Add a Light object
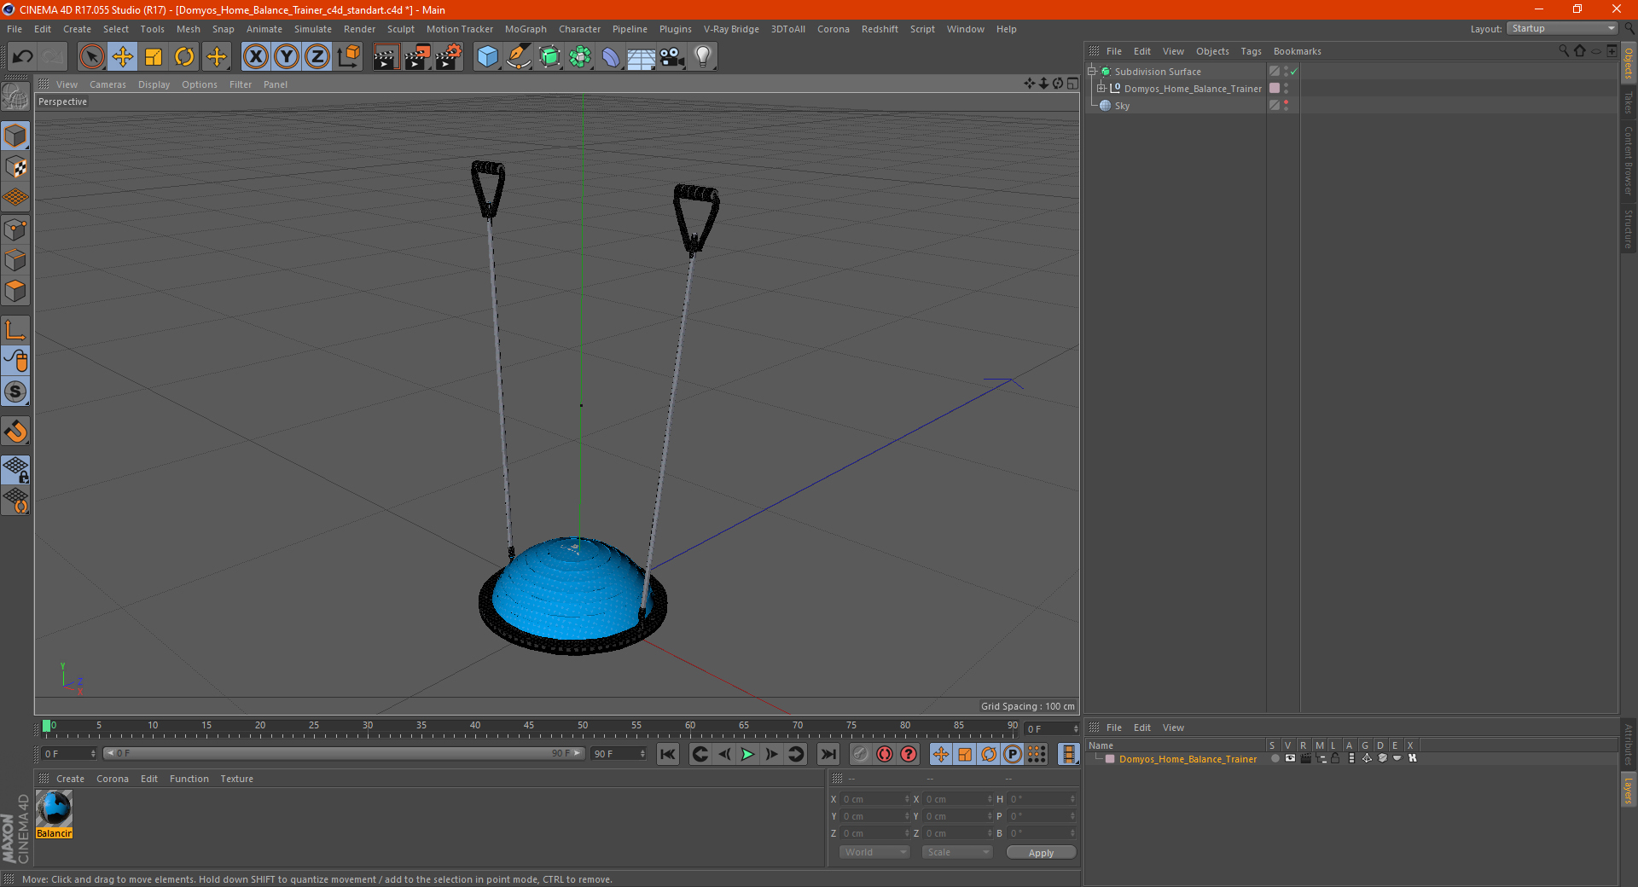 [703, 57]
